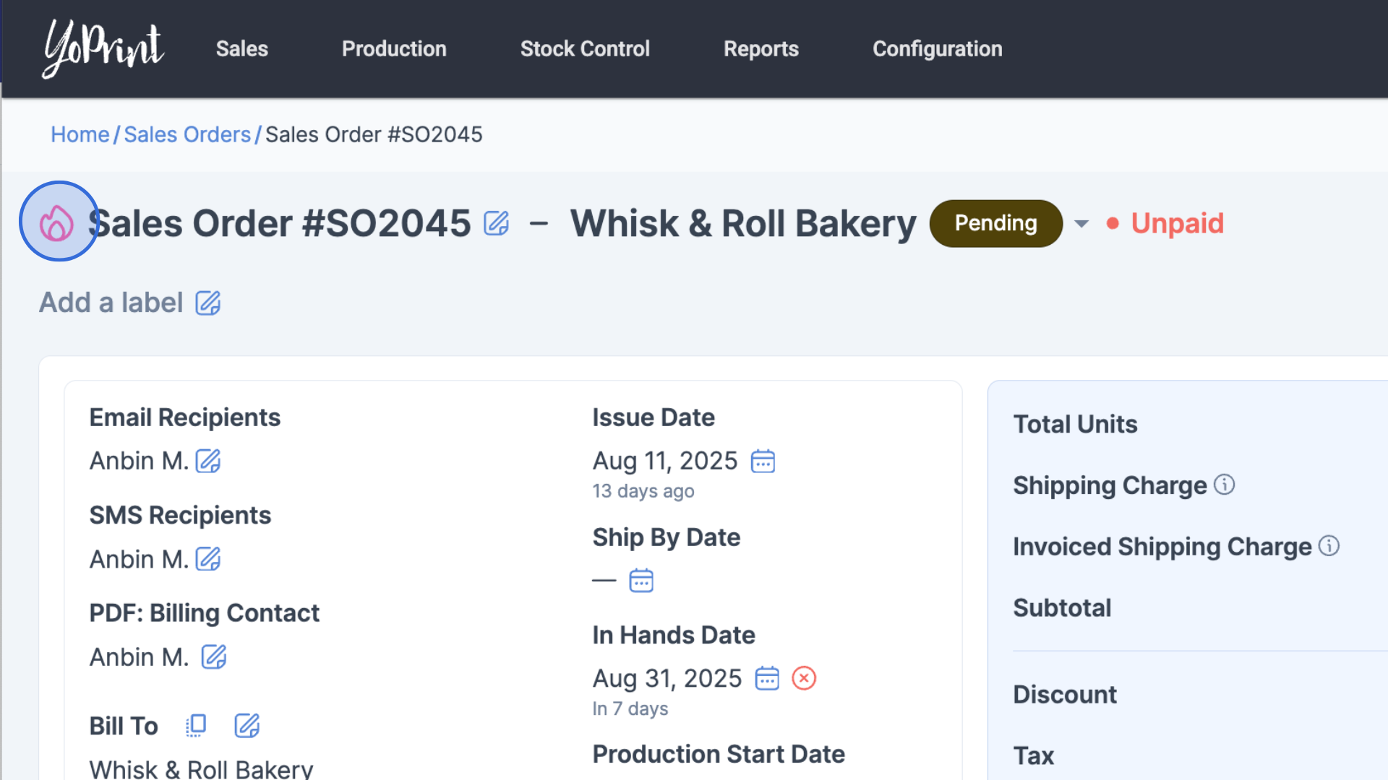This screenshot has height=780, width=1388.
Task: Edit the Bill To address
Action: pos(247,726)
